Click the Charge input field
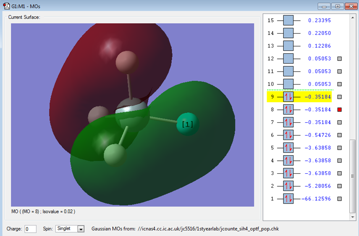The image size is (359, 236). point(30,229)
